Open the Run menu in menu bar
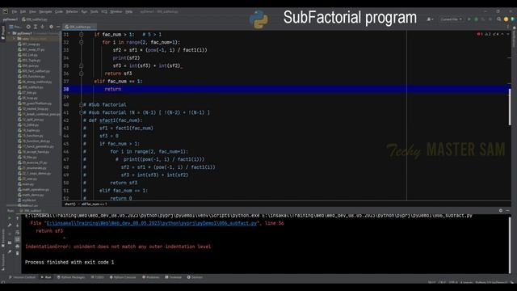The image size is (517, 291). pos(84,11)
